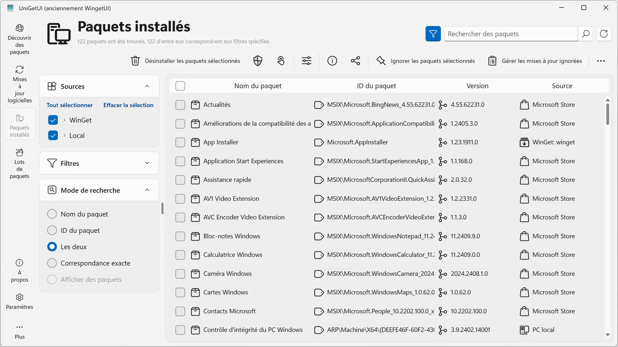Sort by Nom du paquet column
The height and width of the screenshot is (347, 618).
pos(258,86)
